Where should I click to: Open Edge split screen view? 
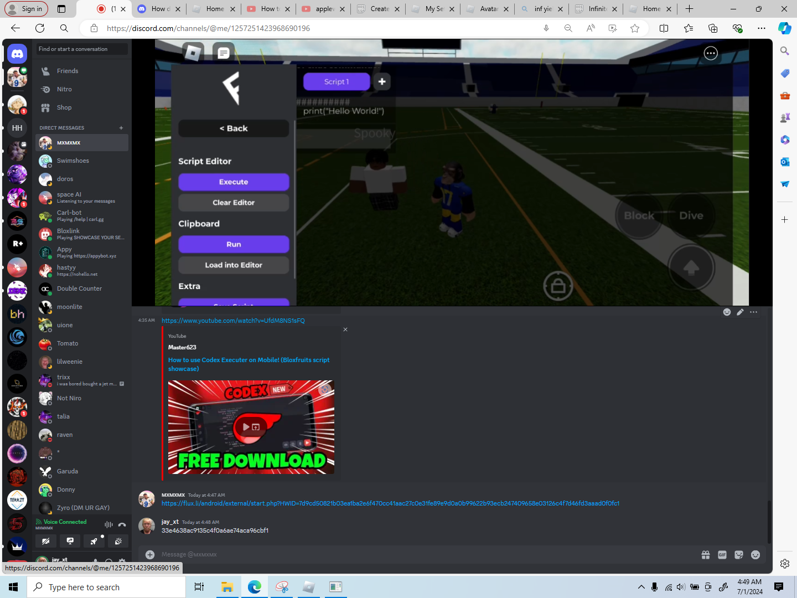coord(664,28)
